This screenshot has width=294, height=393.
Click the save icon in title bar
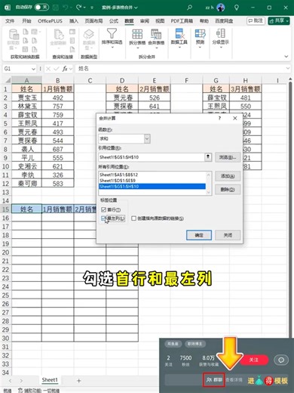[55, 8]
